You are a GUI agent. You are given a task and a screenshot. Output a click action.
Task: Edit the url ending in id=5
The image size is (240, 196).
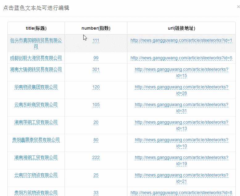tap(181, 58)
